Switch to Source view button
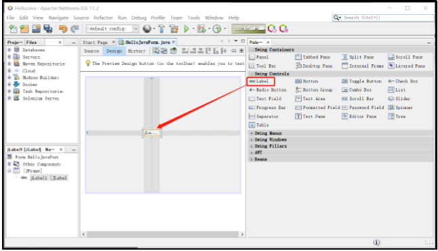Image resolution: width=438 pixels, height=251 pixels. [x=92, y=51]
